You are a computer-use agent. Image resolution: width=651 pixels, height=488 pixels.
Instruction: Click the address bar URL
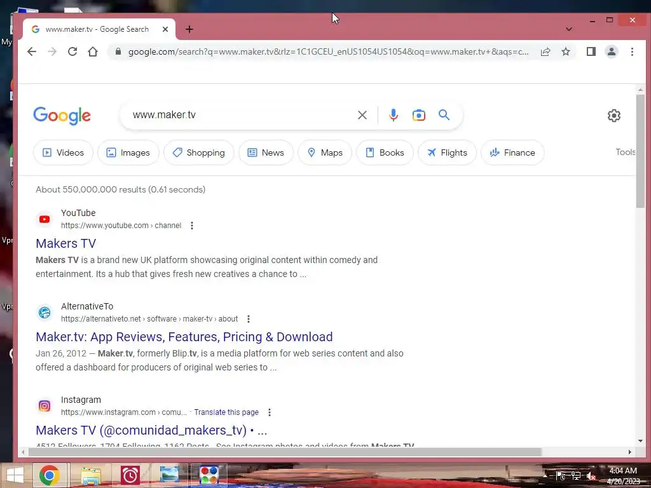[x=328, y=51]
